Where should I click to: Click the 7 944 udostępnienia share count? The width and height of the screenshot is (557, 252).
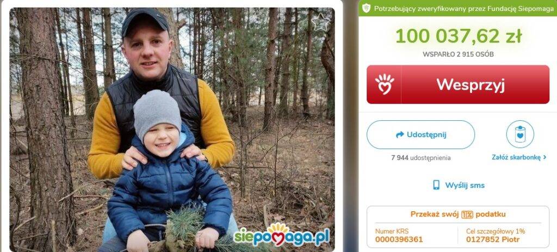click(x=420, y=158)
